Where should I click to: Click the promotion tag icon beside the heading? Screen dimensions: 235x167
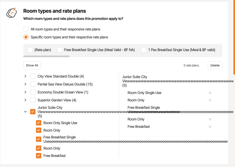tap(11, 13)
